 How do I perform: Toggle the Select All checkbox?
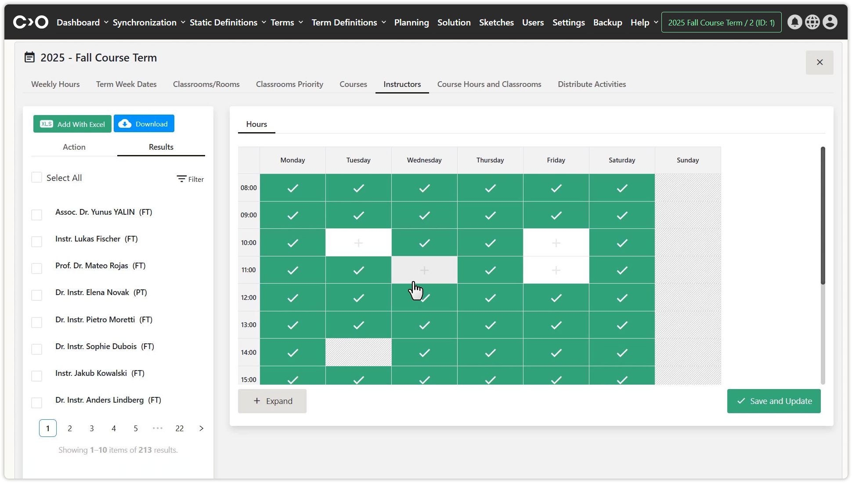coord(37,177)
